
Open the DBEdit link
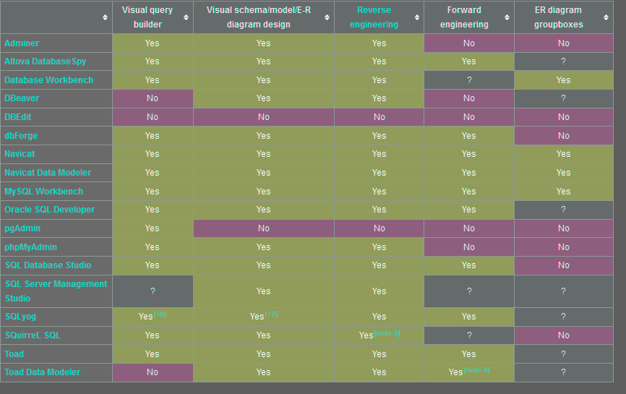click(x=17, y=117)
